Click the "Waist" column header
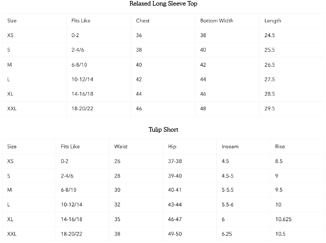326x243 pixels. point(121,146)
